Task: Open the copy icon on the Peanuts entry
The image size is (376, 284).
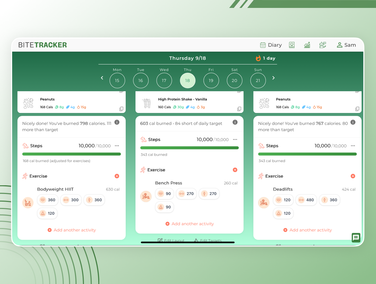Action: coord(121,109)
